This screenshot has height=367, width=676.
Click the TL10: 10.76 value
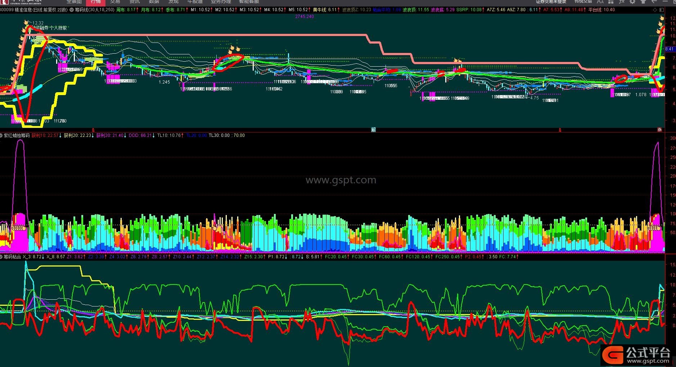(x=169, y=135)
